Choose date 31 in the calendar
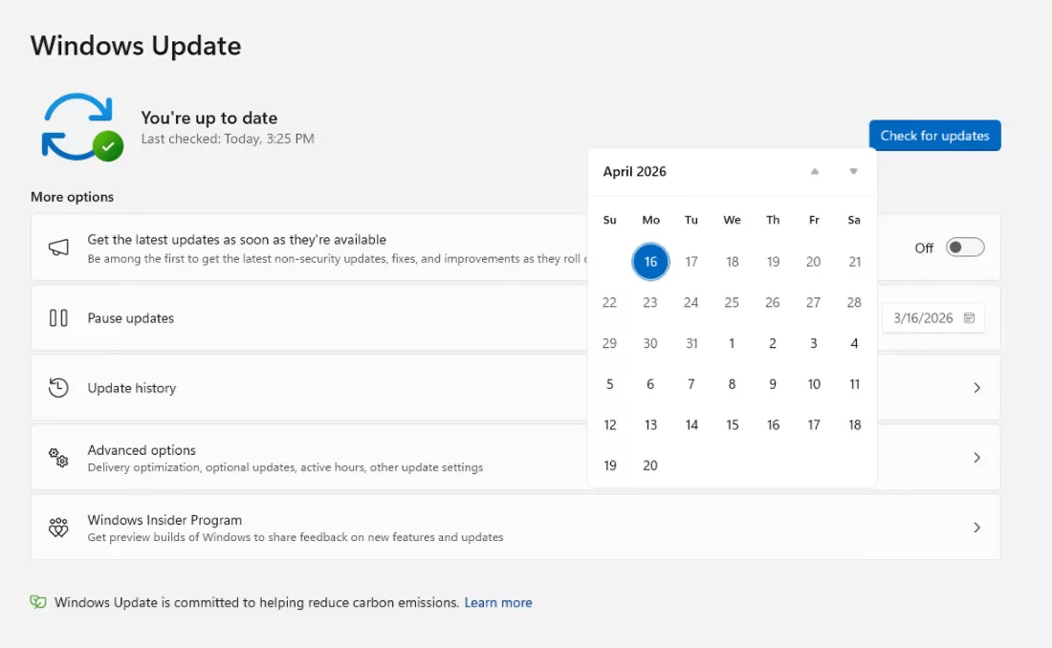Screen dimensions: 1052x648 (691, 344)
